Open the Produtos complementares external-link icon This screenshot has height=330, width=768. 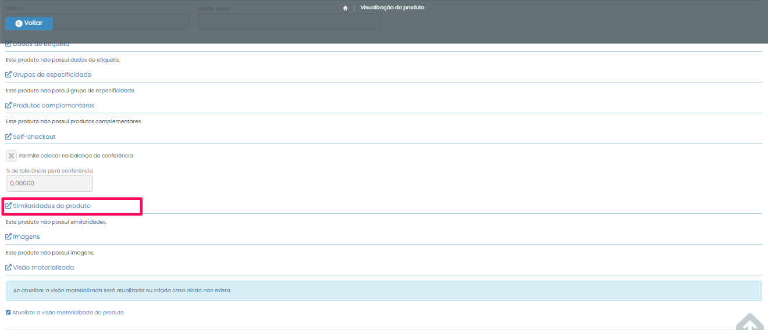8,105
